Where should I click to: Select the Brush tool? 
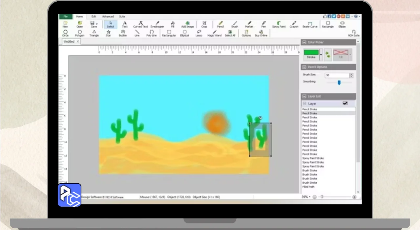point(235,24)
